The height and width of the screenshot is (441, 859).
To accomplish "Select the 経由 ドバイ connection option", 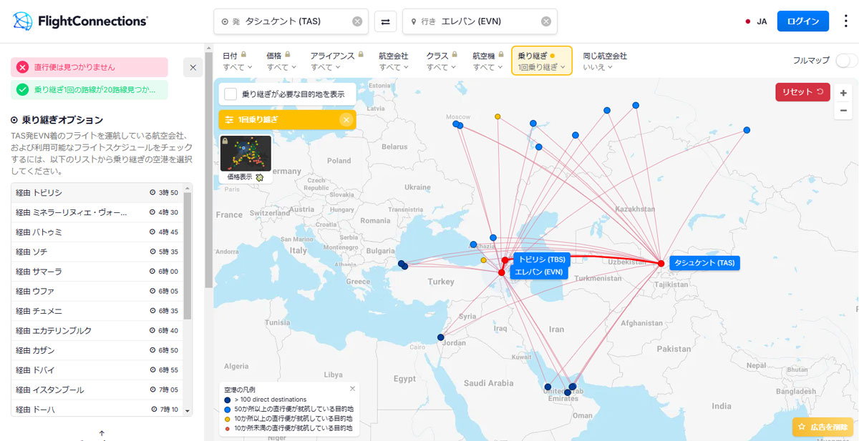I will click(x=97, y=370).
